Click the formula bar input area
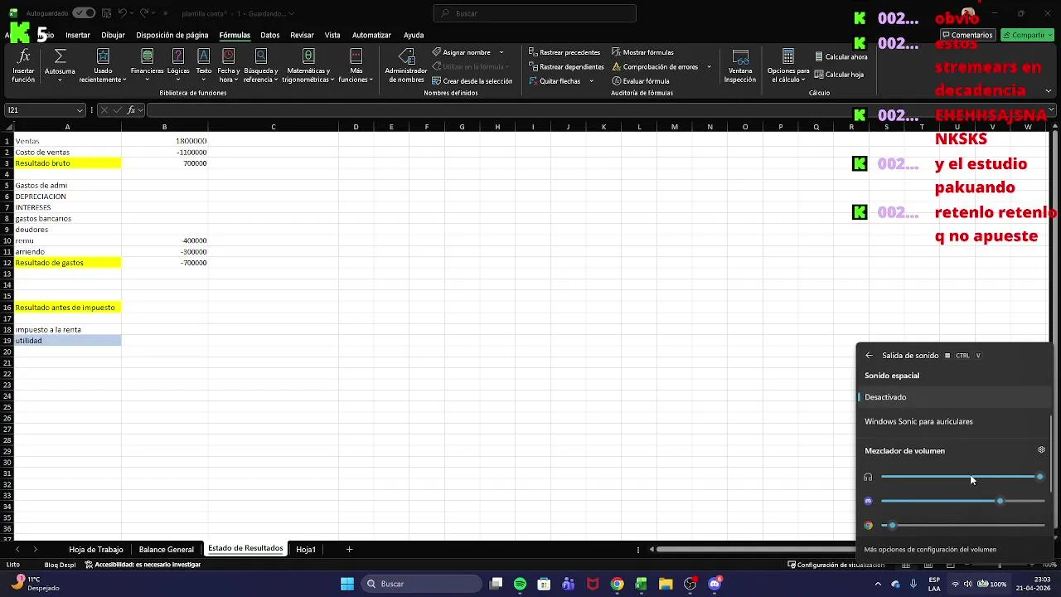Image resolution: width=1061 pixels, height=597 pixels. tap(595, 110)
